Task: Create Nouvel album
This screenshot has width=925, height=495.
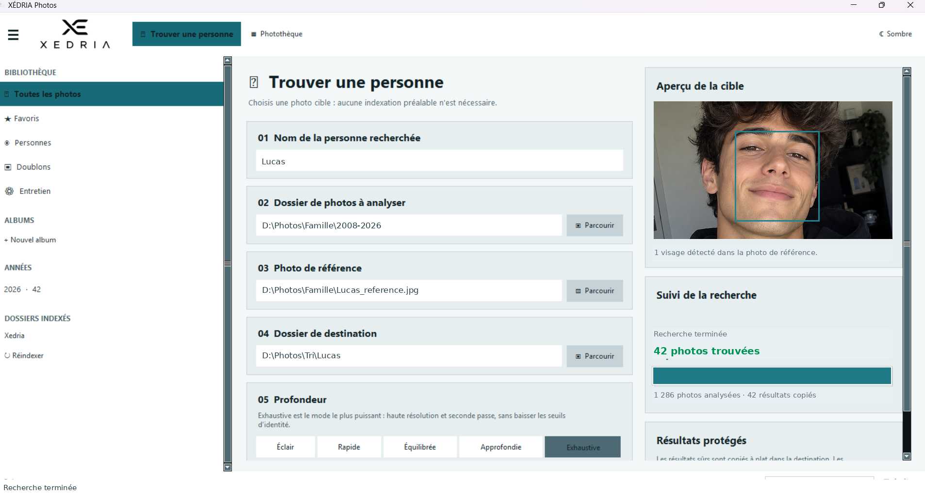Action: coord(30,240)
